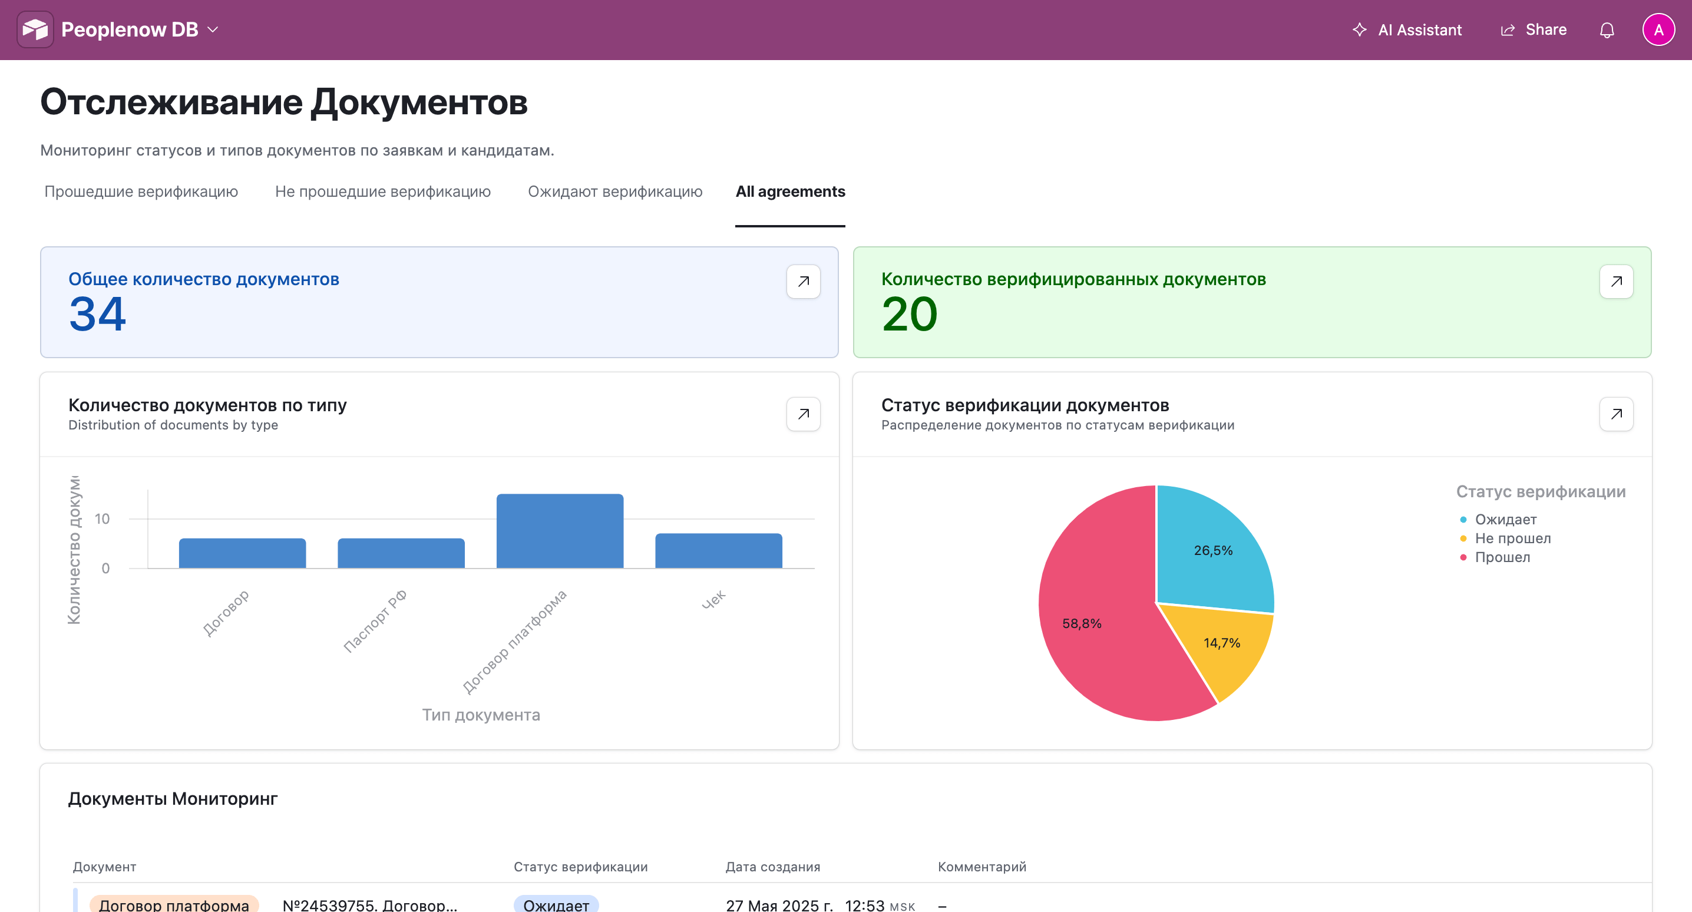Click the Документ column header
The image size is (1692, 912).
coord(104,867)
